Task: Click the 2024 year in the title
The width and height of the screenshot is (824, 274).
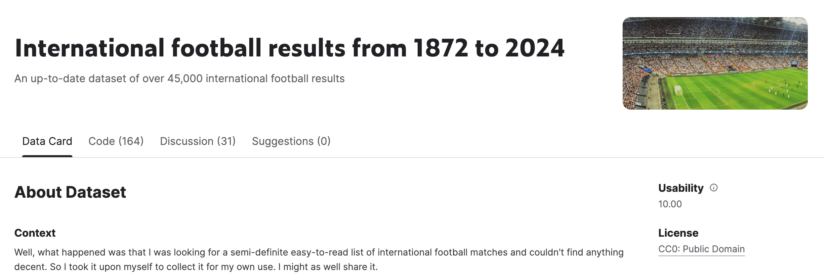Action: tap(535, 48)
